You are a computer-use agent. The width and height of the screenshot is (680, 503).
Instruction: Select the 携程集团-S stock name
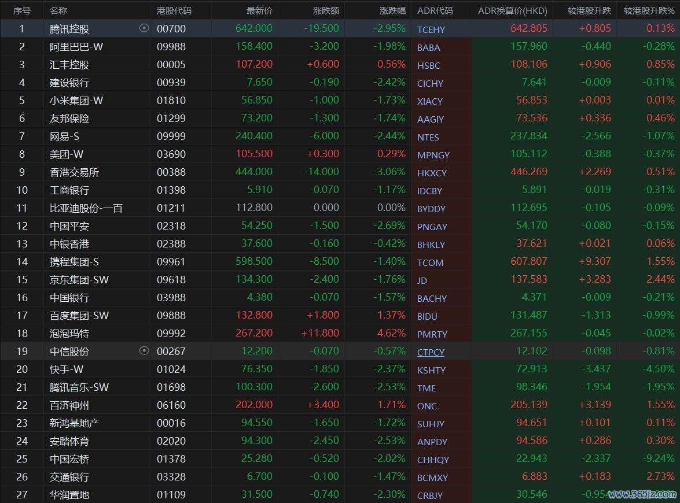coord(74,262)
